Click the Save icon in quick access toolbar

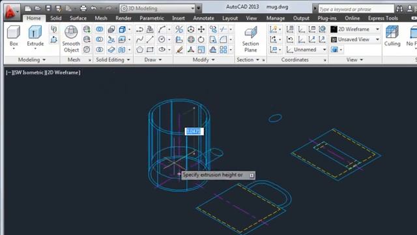pyautogui.click(x=48, y=8)
